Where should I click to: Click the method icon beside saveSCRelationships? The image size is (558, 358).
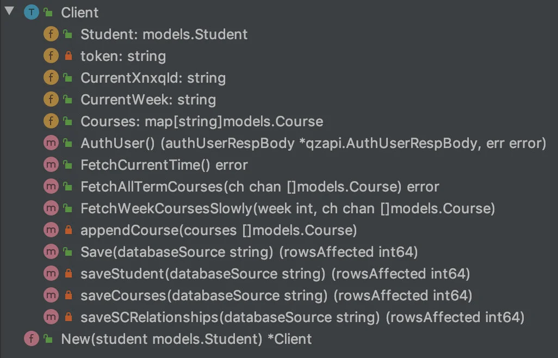(x=51, y=317)
